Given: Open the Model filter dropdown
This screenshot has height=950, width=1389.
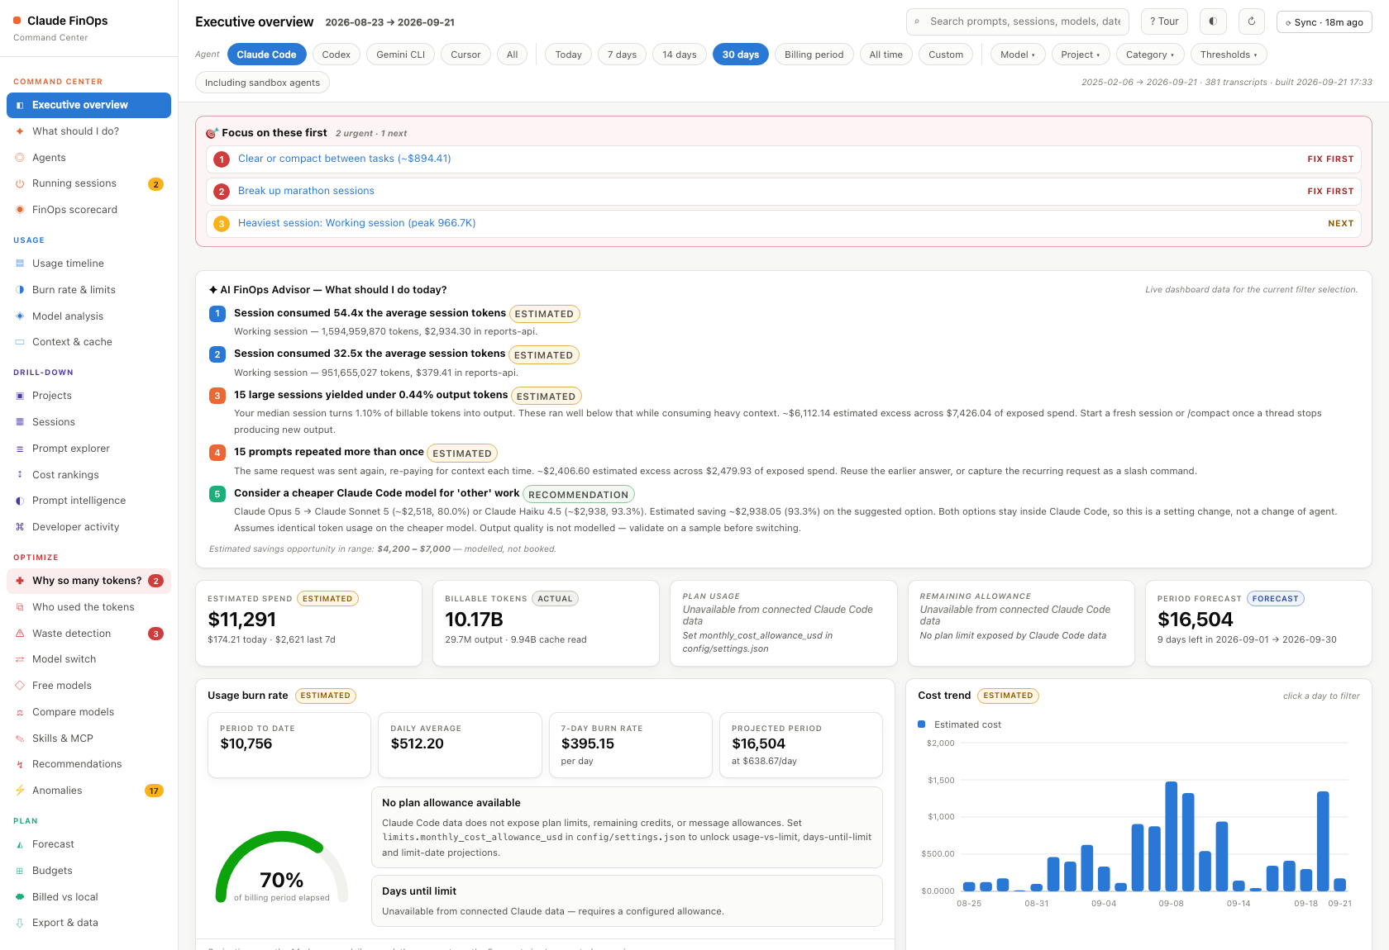Looking at the screenshot, I should (x=1017, y=55).
